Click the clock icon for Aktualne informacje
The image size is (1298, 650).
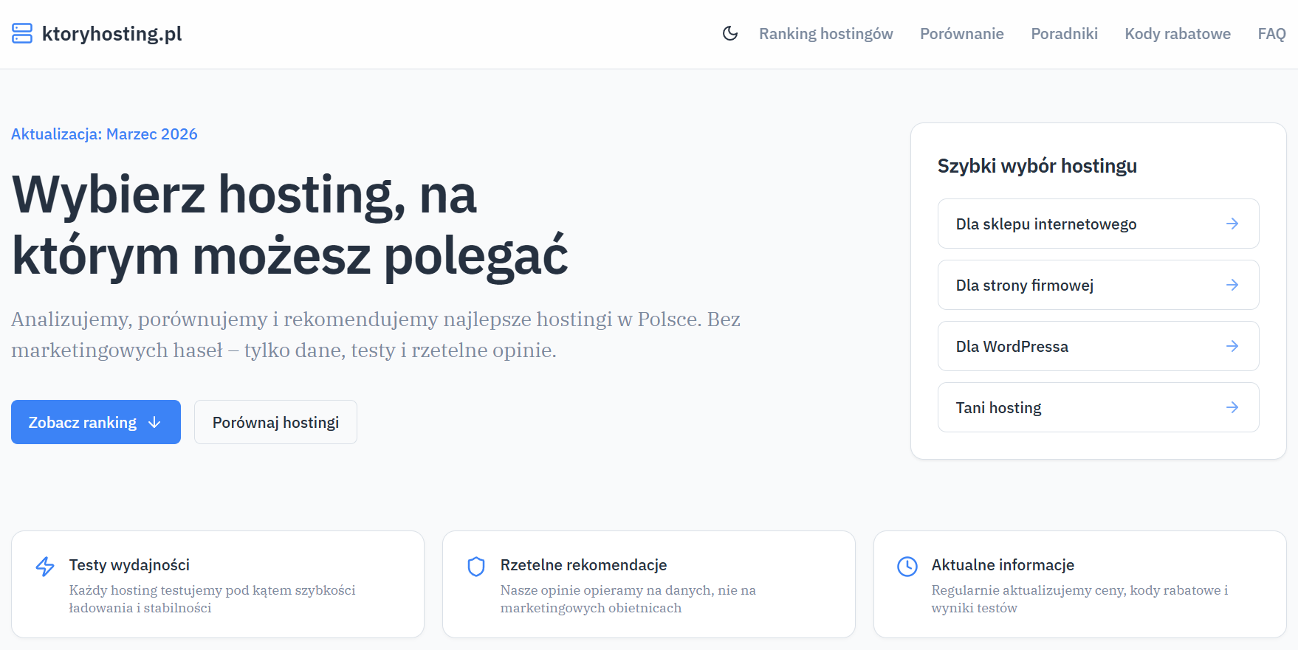coord(907,566)
